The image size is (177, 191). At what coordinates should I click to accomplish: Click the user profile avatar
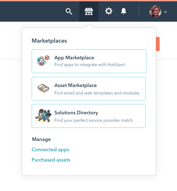point(155,11)
